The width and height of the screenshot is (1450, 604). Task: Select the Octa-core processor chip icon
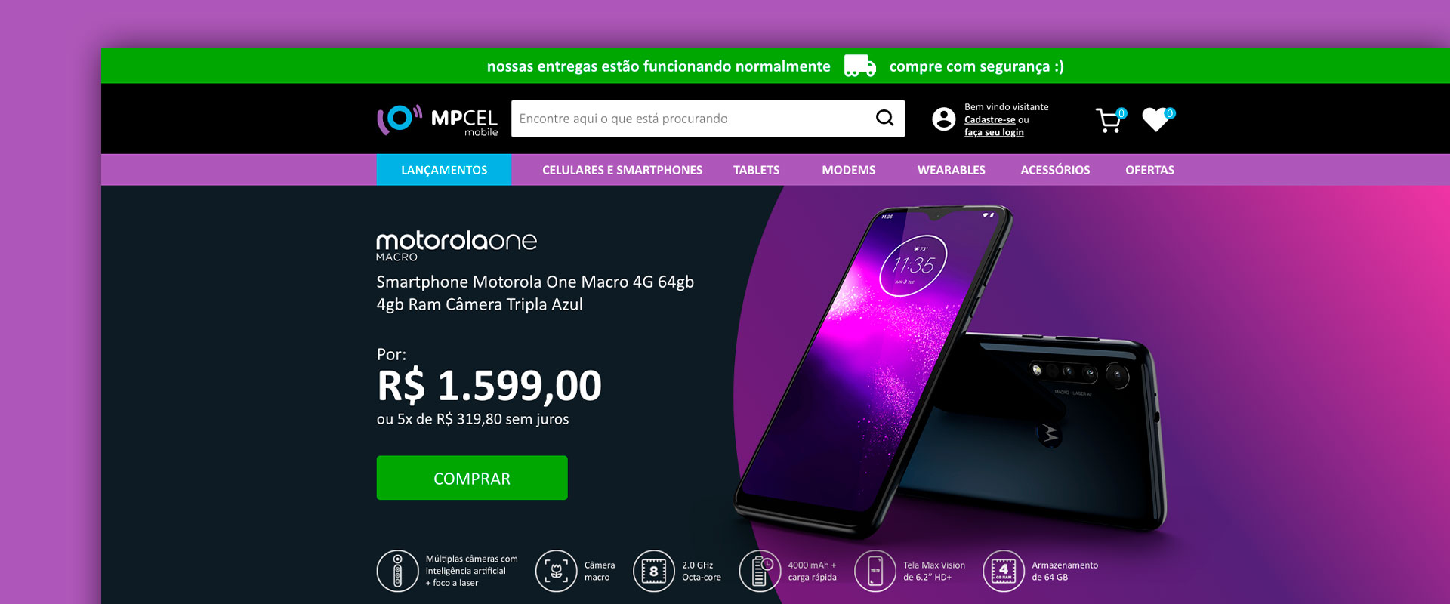(653, 571)
